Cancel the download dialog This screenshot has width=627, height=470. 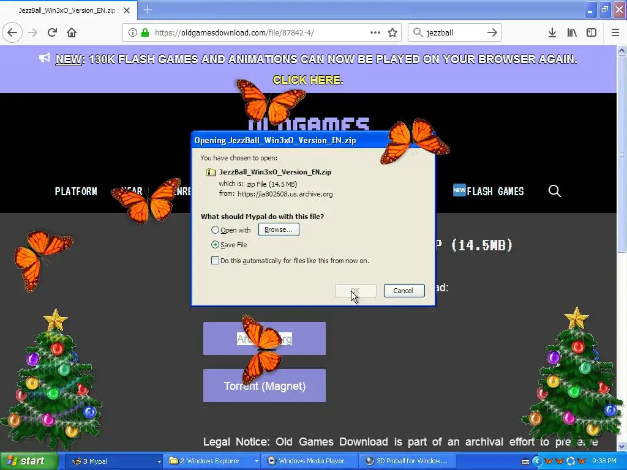404,291
